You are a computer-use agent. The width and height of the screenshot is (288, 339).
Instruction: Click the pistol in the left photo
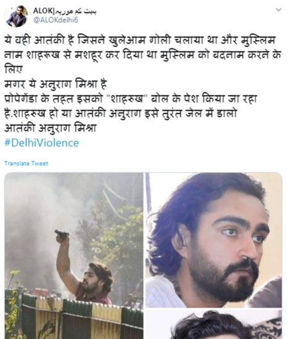(62, 234)
